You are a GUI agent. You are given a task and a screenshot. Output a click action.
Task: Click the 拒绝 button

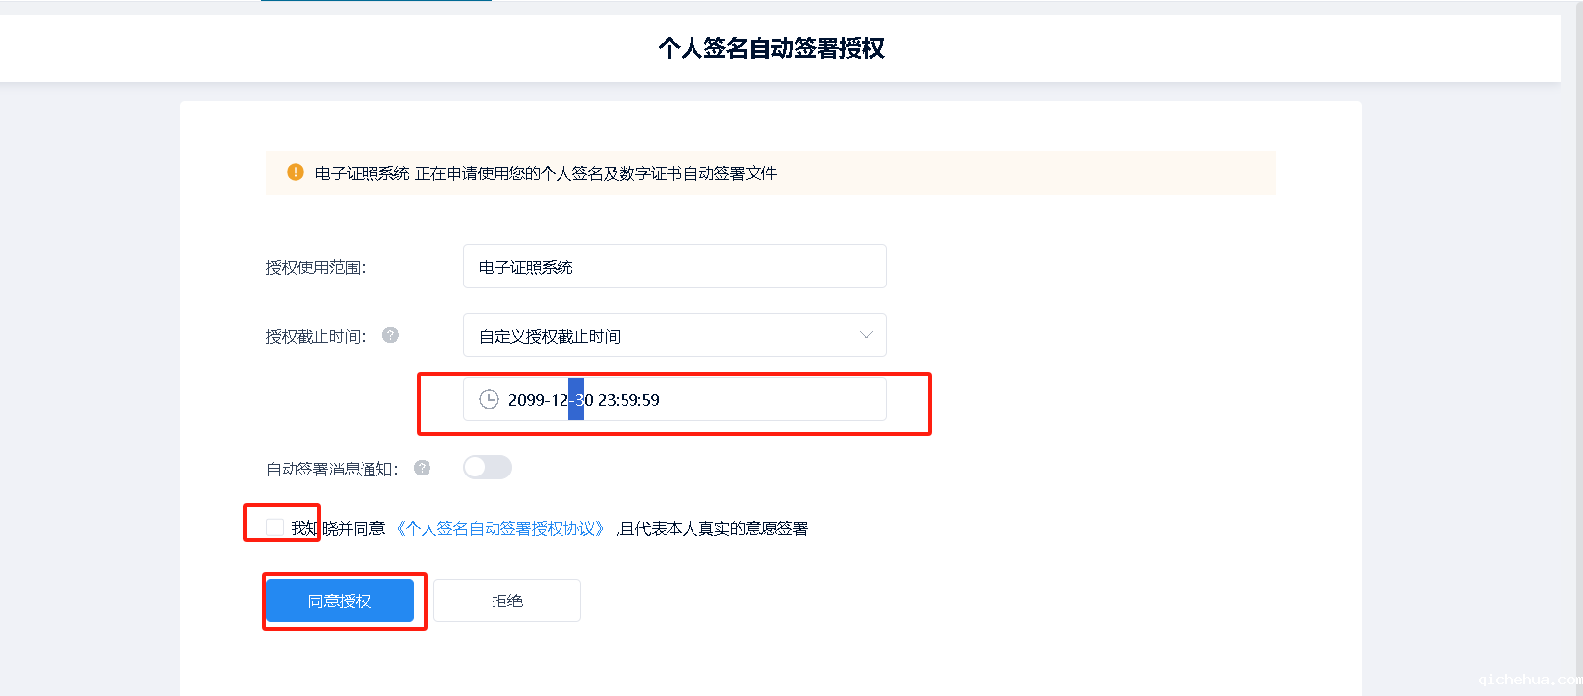click(507, 601)
